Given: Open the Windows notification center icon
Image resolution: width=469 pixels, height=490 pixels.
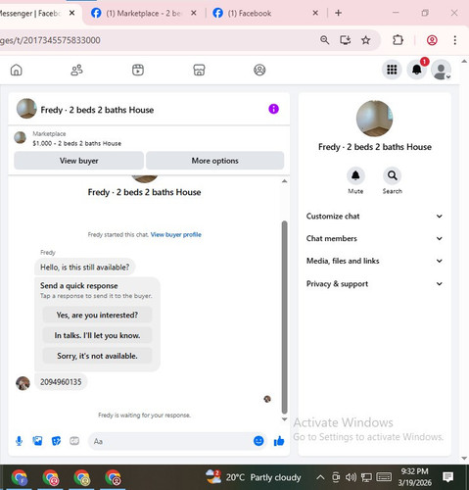Looking at the screenshot, I should tap(447, 477).
